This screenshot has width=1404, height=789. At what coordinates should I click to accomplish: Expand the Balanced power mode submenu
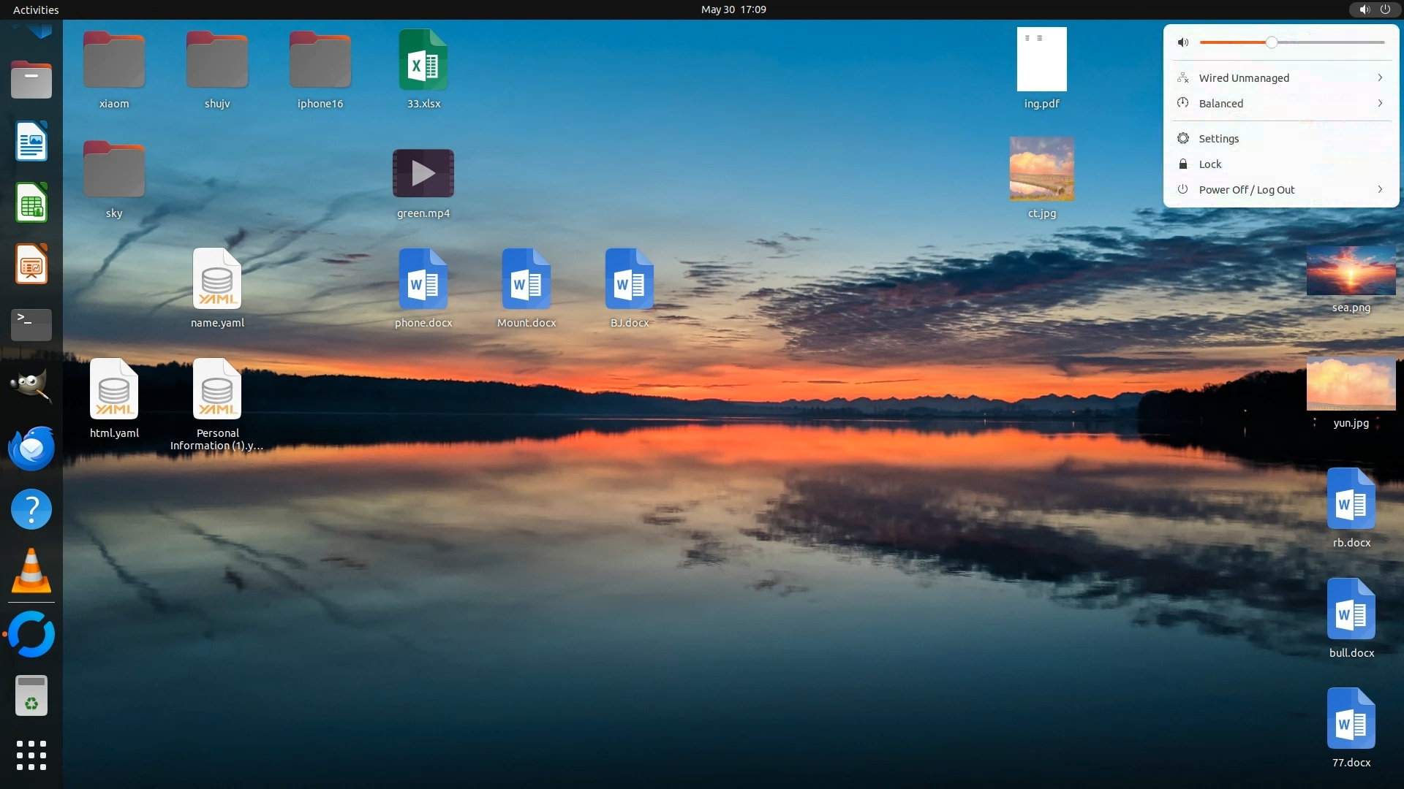coord(1380,104)
